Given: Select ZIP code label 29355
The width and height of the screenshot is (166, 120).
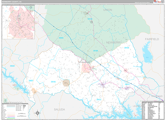Looking at the screenshot, I should click(61, 38).
